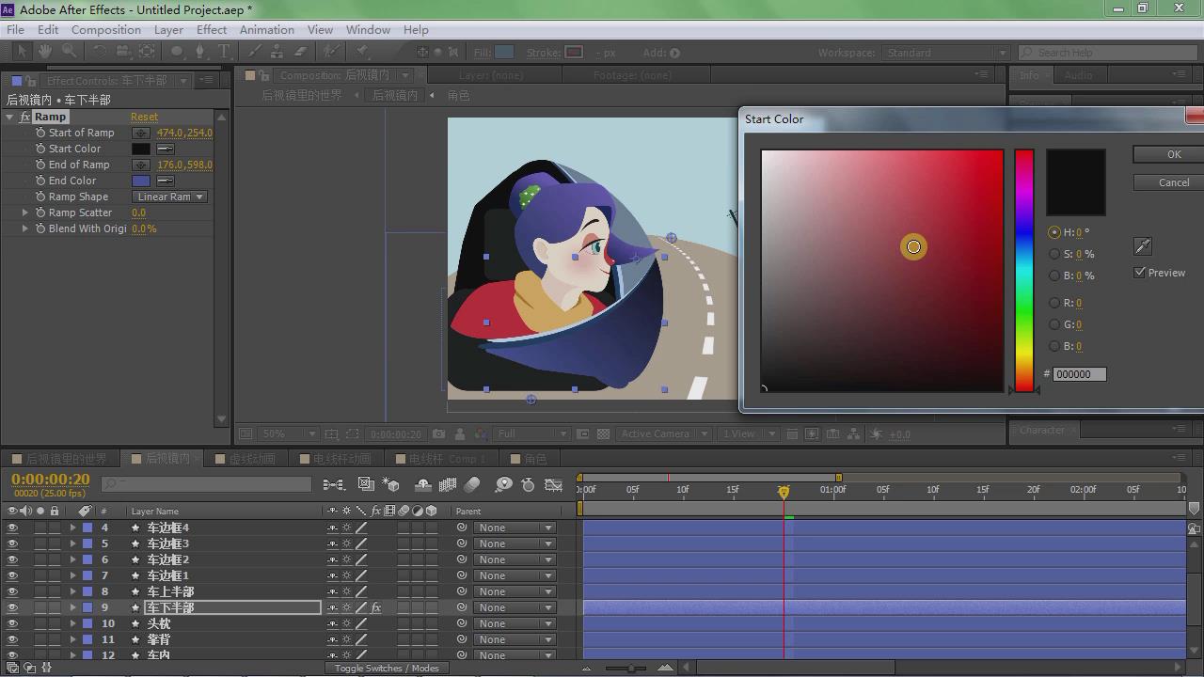Toggle Hide Shy Layers in timeline
The height and width of the screenshot is (677, 1204).
coord(423,484)
